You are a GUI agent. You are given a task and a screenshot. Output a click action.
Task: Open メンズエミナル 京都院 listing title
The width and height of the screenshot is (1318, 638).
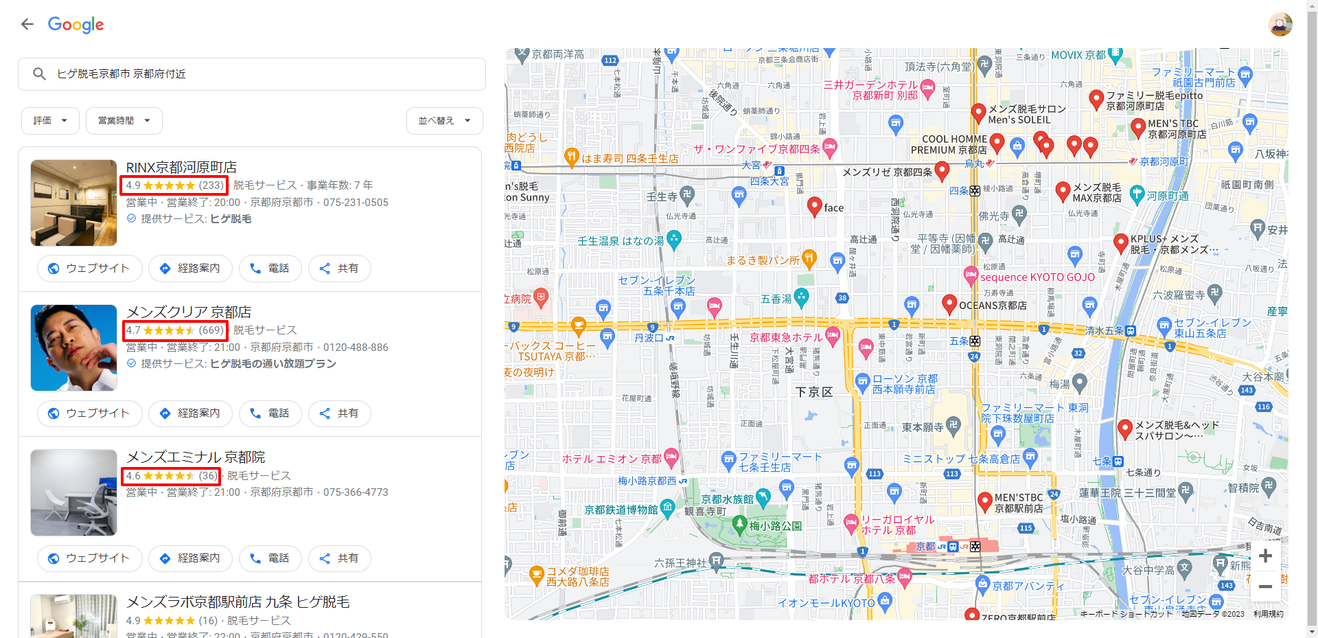click(x=196, y=457)
